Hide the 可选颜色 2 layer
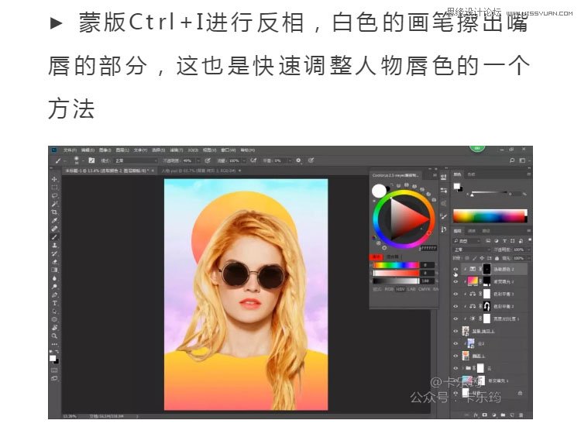Viewport: 581px width, 434px height. pyautogui.click(x=456, y=269)
